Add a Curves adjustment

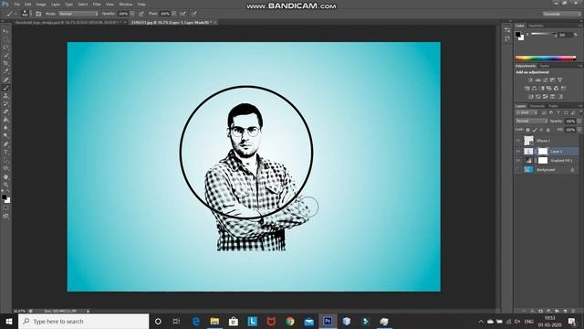[x=546, y=80]
